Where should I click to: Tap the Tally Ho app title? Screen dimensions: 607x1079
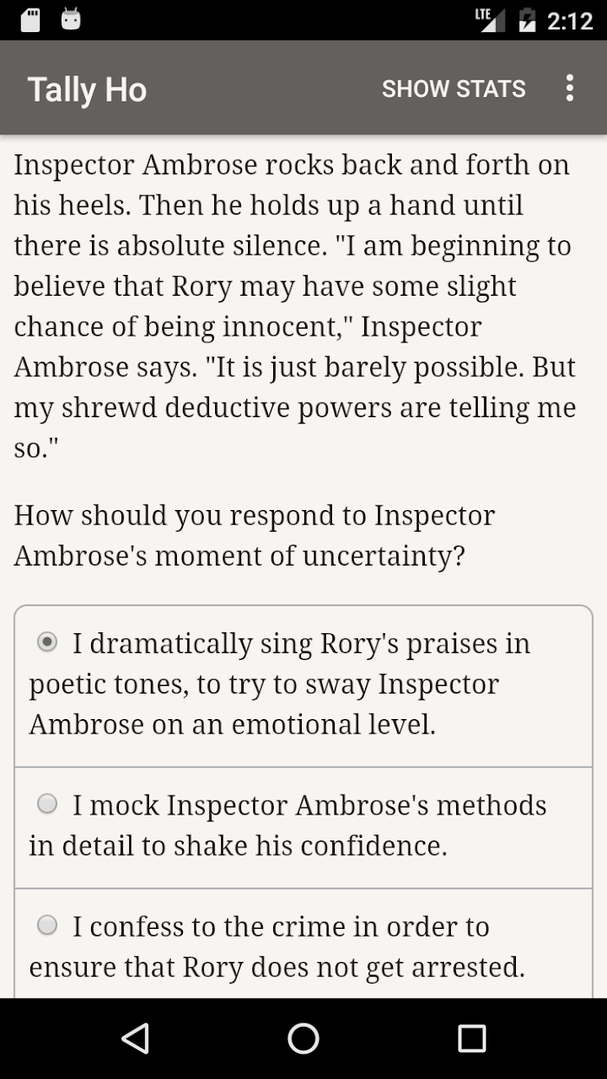point(87,89)
